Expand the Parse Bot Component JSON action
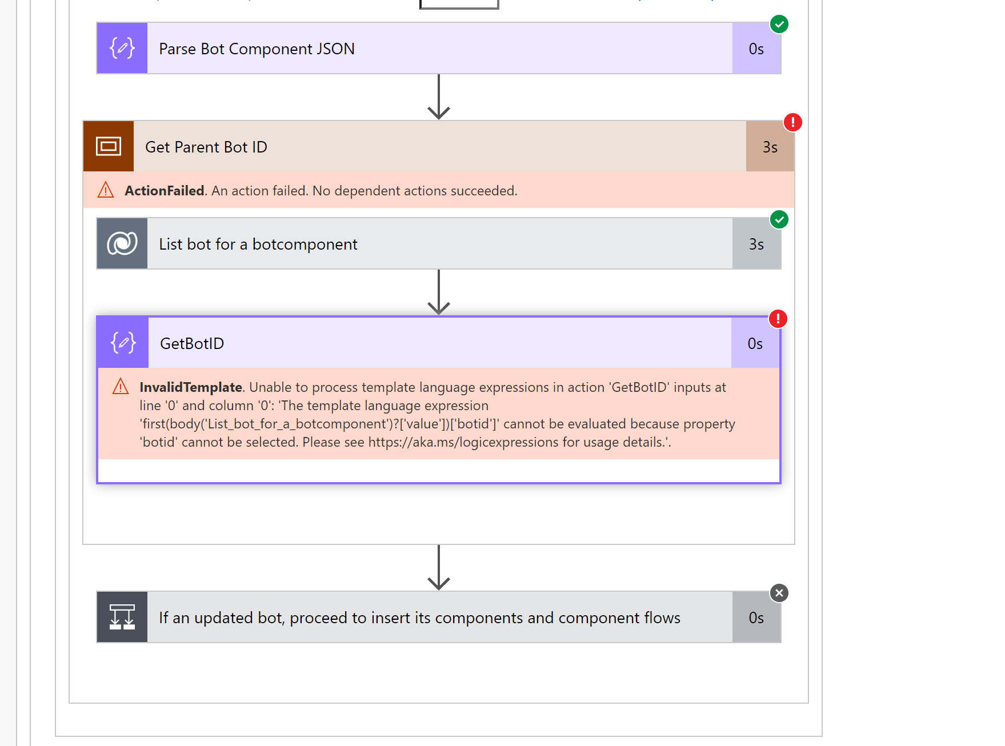The height and width of the screenshot is (746, 1005). [x=400, y=49]
